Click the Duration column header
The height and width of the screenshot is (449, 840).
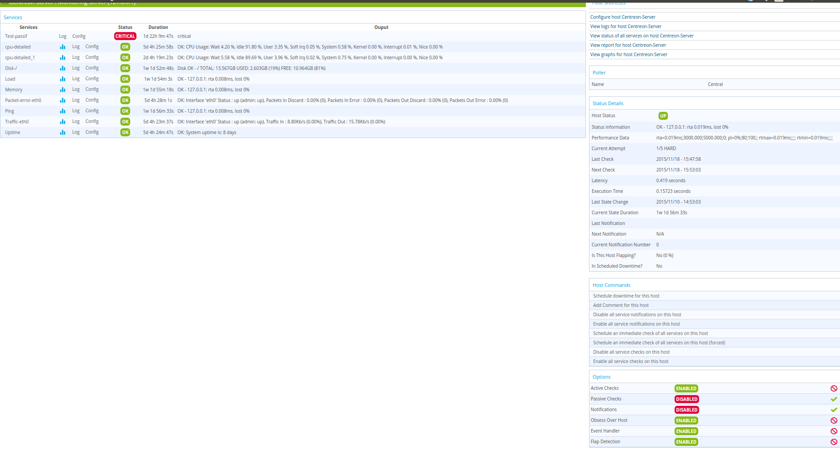pyautogui.click(x=158, y=27)
